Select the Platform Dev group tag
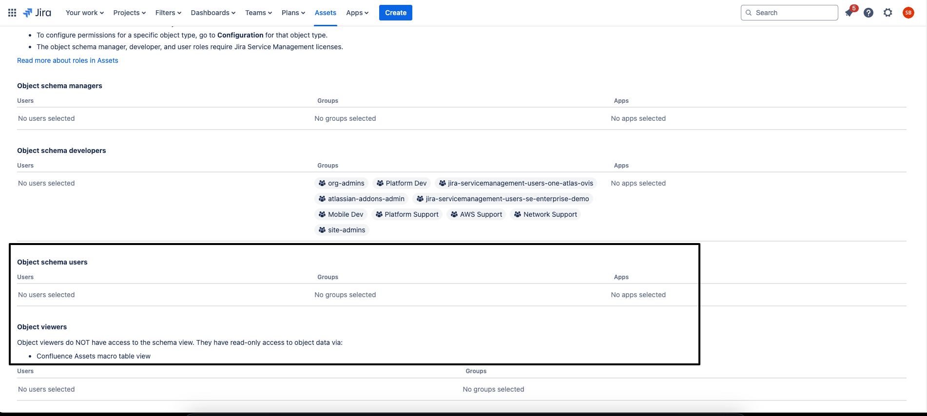 [402, 183]
